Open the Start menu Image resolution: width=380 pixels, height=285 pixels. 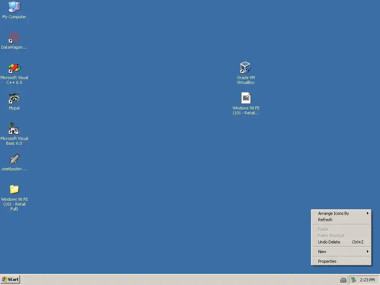click(x=10, y=279)
